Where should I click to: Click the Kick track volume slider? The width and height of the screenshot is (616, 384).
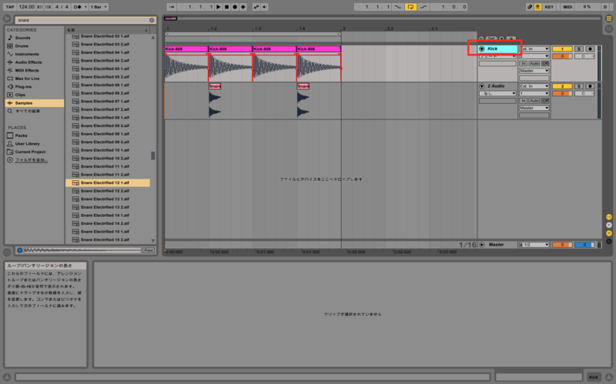tap(562, 56)
